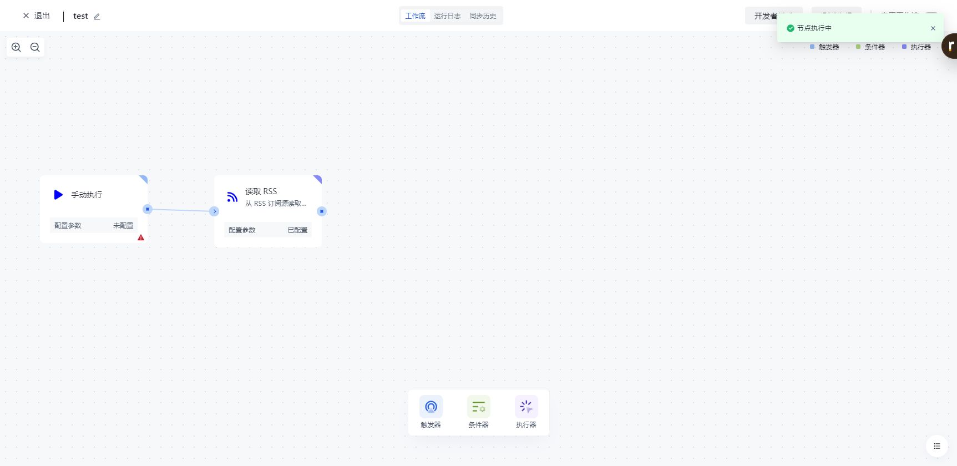Click the pencil icon to rename test

point(97,17)
